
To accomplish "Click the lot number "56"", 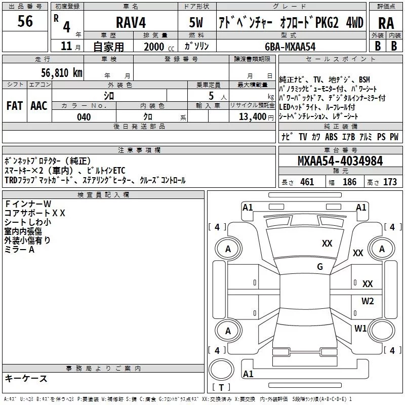I will tap(25, 21).
